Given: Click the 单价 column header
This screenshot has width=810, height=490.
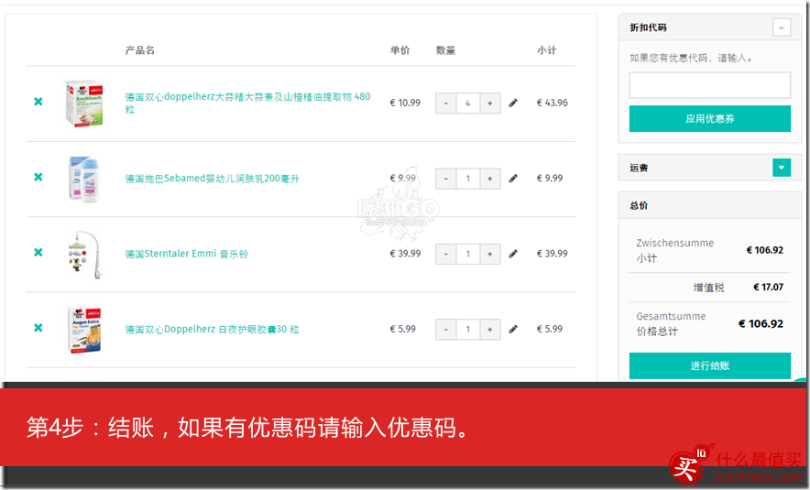Looking at the screenshot, I should pos(400,50).
